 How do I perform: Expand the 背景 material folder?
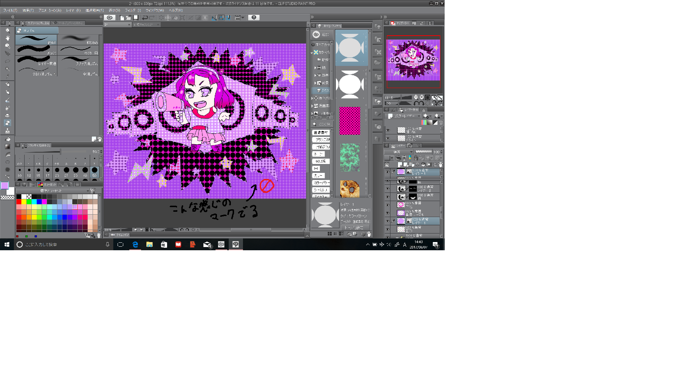click(315, 83)
